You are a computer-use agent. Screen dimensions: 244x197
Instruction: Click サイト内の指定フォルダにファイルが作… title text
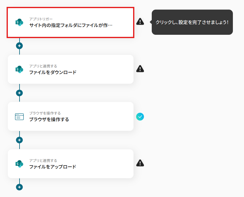tap(71, 25)
